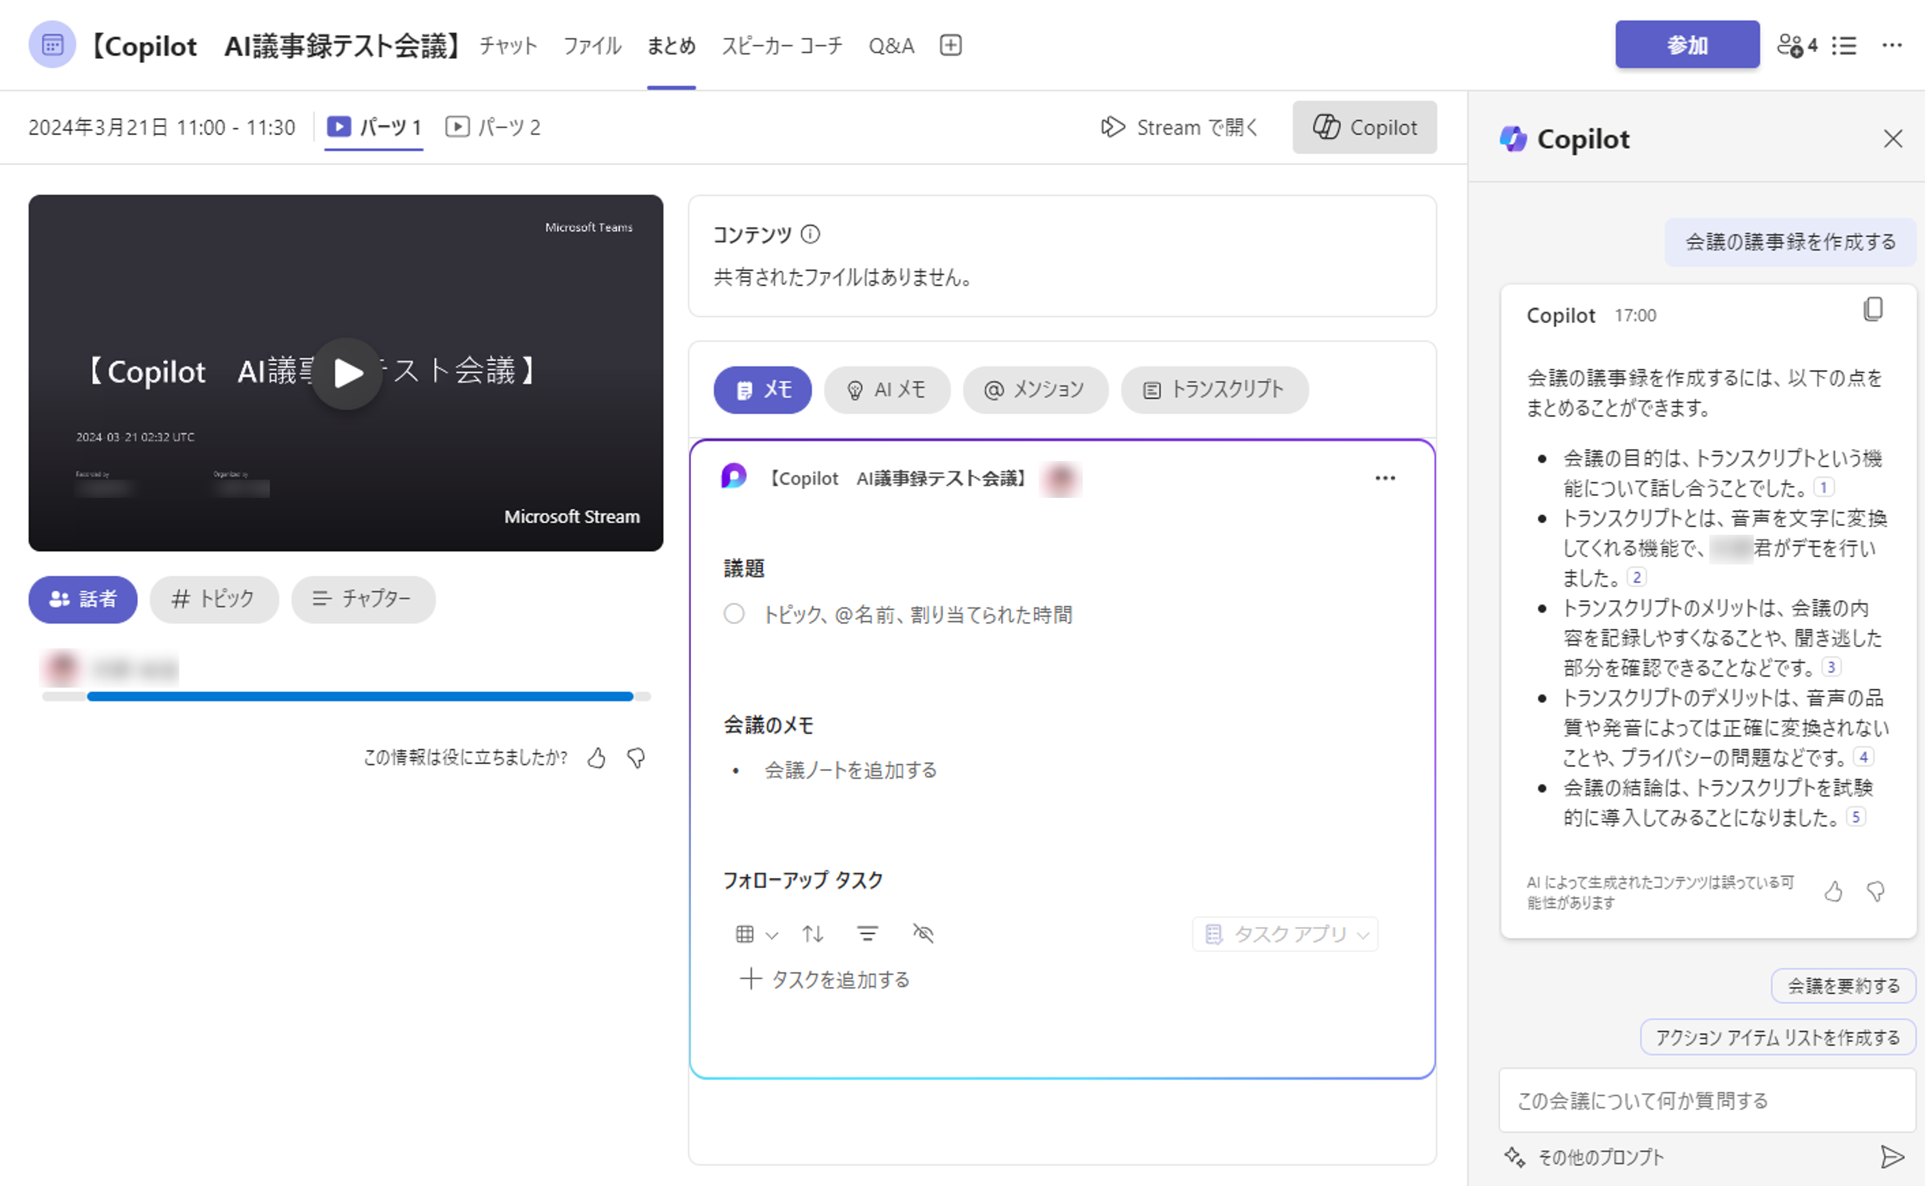Open more options ellipsis in top header
The height and width of the screenshot is (1186, 1925).
(1891, 46)
